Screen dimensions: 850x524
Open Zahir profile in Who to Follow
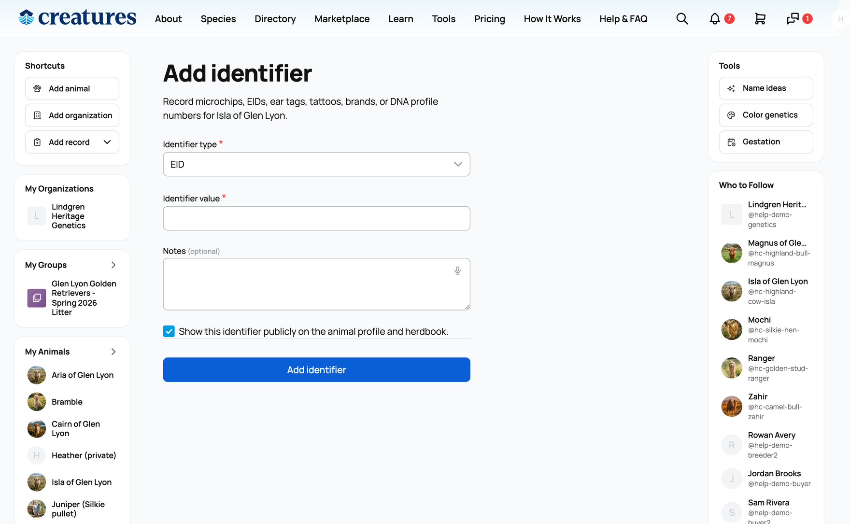click(758, 397)
